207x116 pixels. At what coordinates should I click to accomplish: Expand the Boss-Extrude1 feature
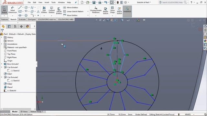coord(2,64)
